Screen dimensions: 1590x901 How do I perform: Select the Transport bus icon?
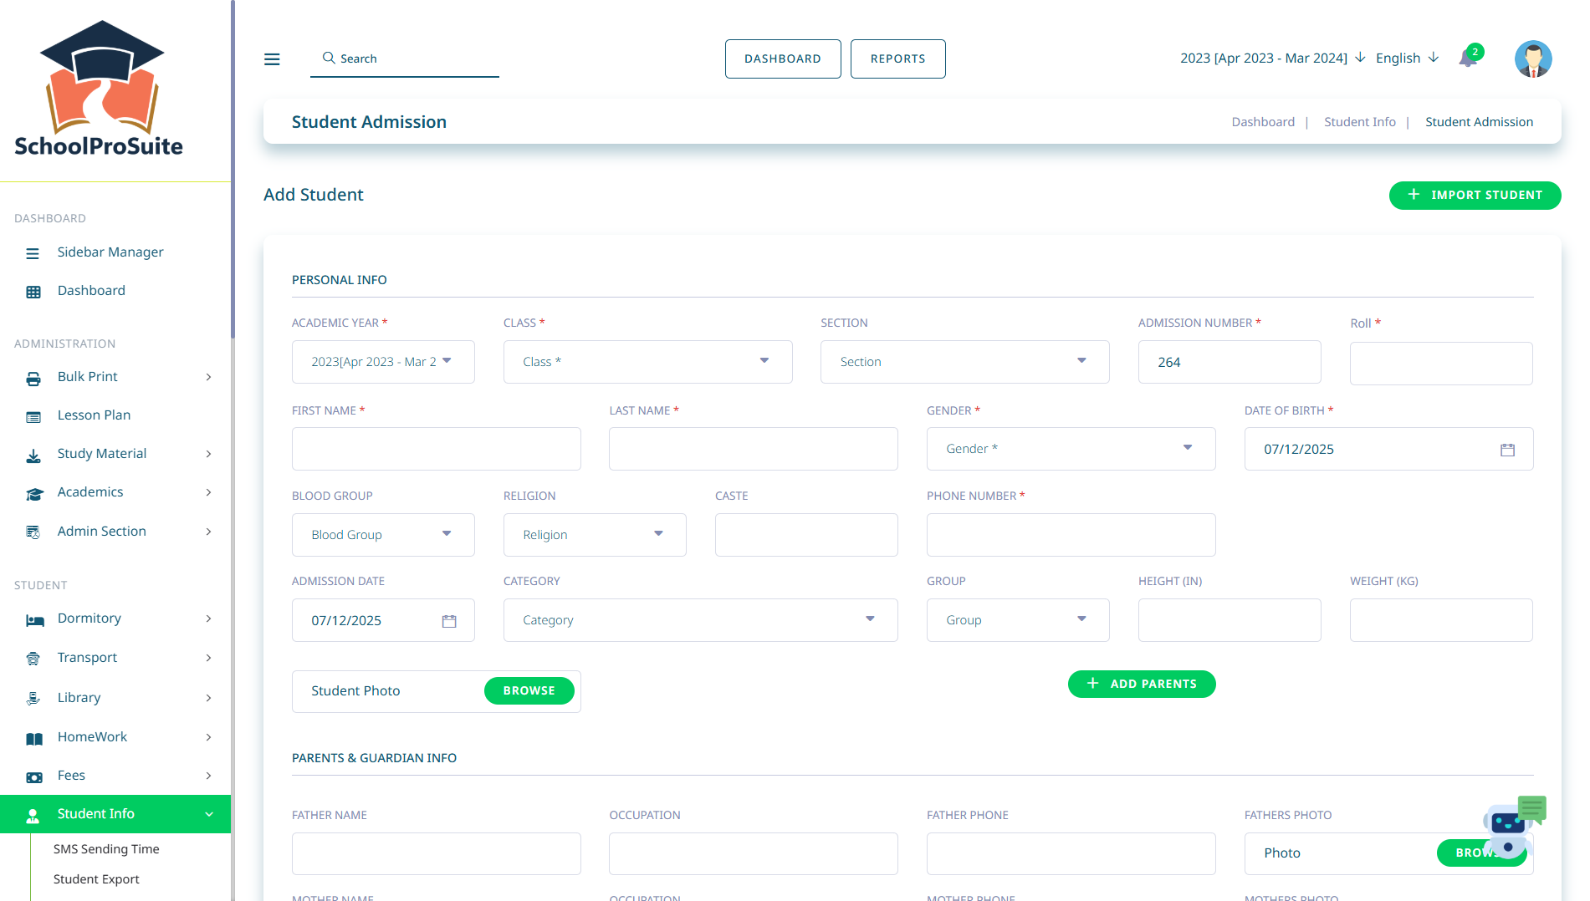click(33, 658)
